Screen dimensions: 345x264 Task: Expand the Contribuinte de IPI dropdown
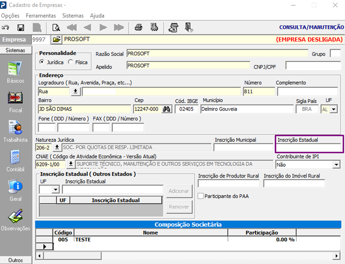point(336,165)
